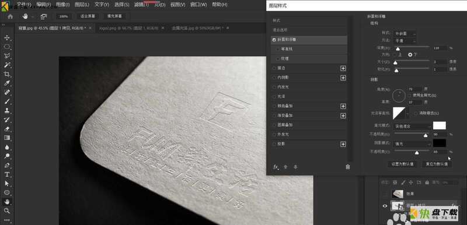This screenshot has height=225, width=467.
Task: Select the Pen tool
Action: point(7,166)
